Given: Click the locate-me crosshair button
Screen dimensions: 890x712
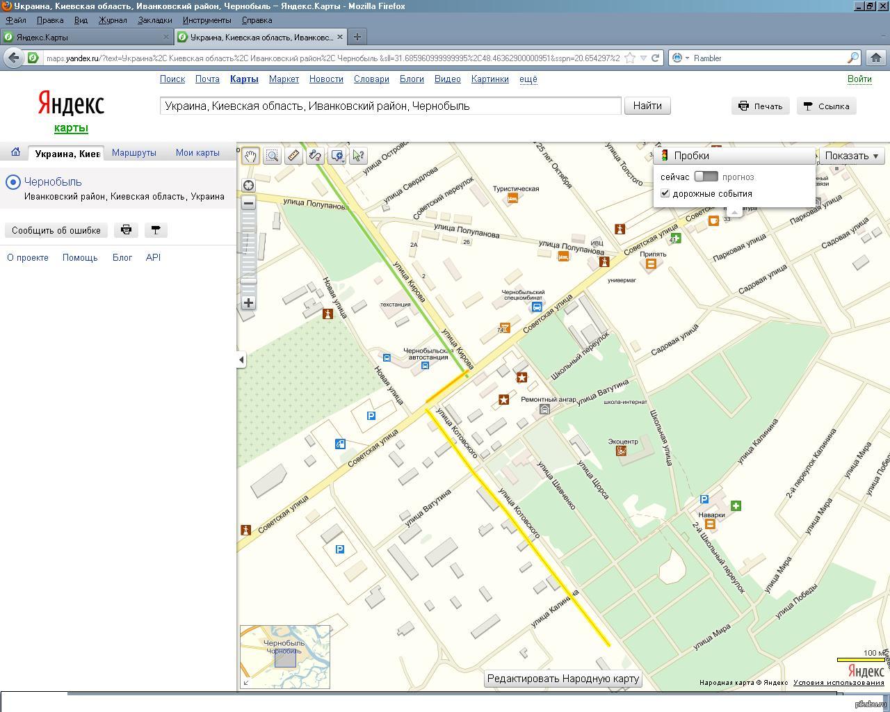Looking at the screenshot, I should pyautogui.click(x=248, y=185).
